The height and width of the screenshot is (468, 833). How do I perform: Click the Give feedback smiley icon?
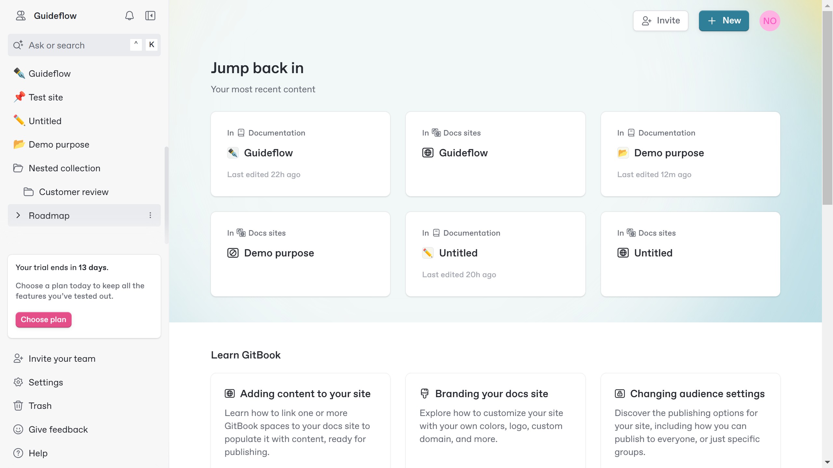coord(18,429)
